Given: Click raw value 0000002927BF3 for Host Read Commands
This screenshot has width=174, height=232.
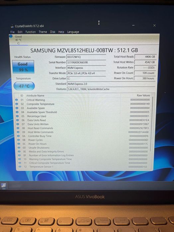Looking at the screenshot, I should [x=139, y=128].
